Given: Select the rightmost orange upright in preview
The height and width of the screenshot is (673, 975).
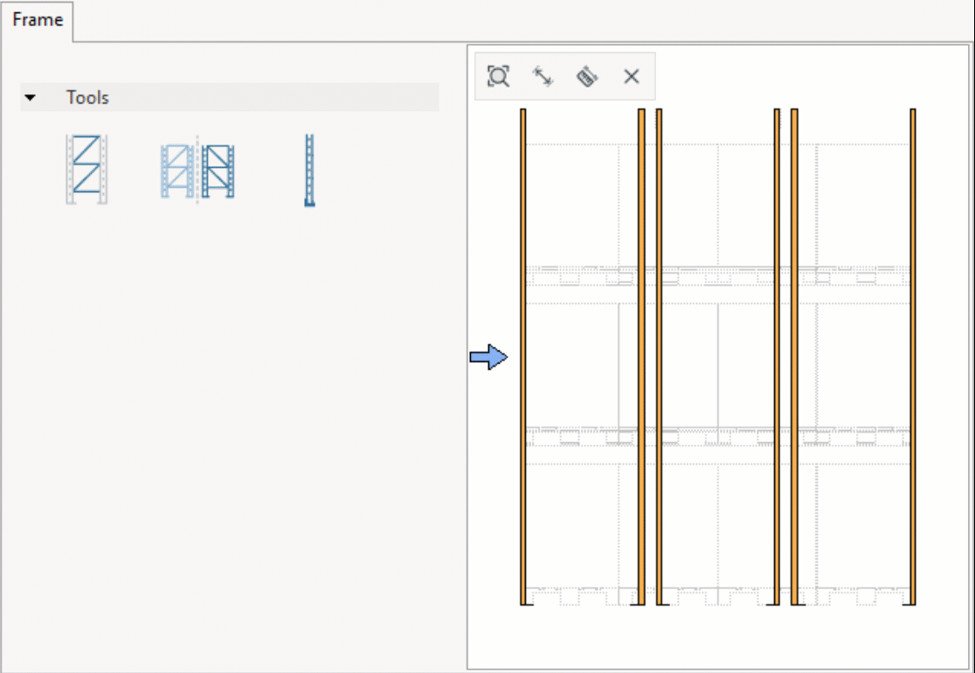Looking at the screenshot, I should pyautogui.click(x=913, y=357).
